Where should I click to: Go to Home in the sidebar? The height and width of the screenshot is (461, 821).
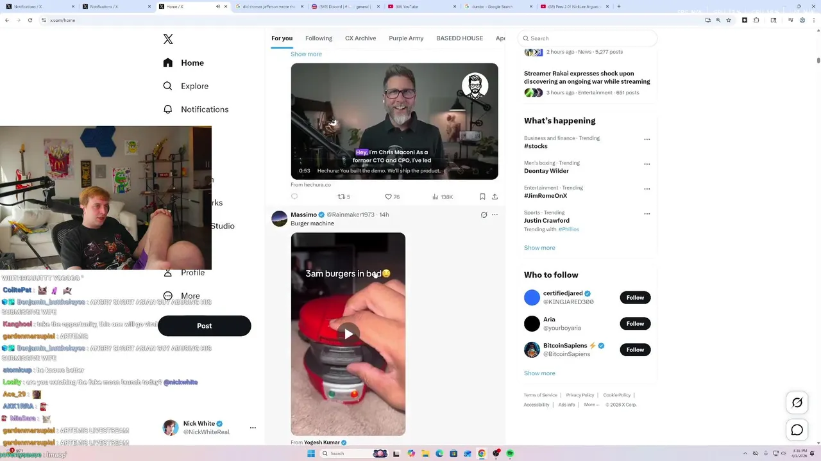coord(183,63)
